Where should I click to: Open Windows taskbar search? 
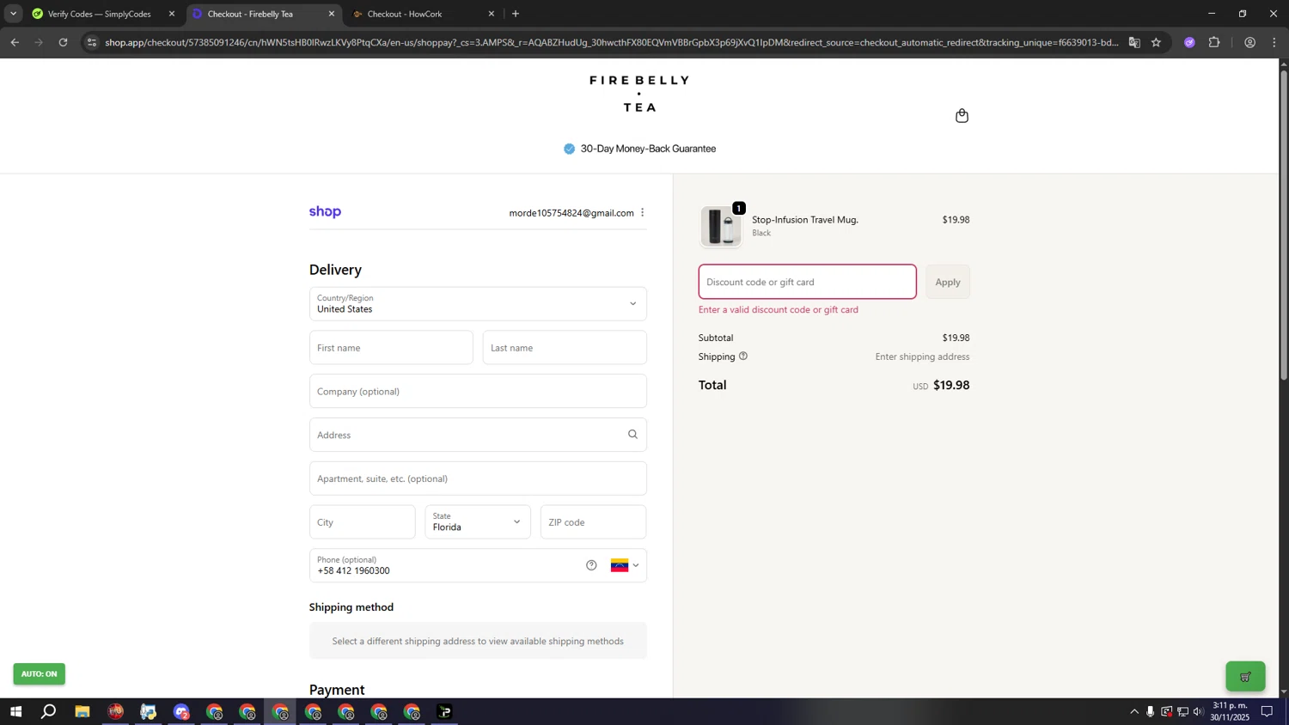49,712
